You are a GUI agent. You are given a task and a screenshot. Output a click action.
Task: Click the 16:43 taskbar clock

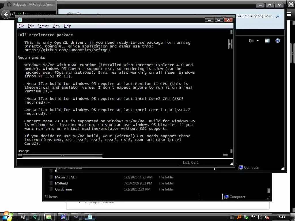point(281,217)
